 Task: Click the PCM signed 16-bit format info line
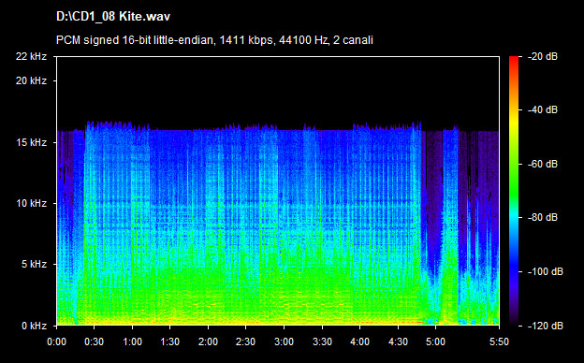[214, 40]
